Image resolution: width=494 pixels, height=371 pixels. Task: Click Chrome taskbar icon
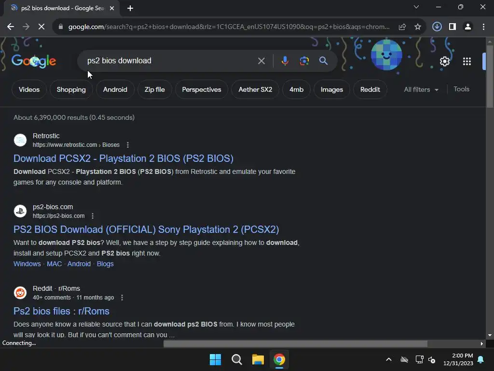pyautogui.click(x=279, y=359)
